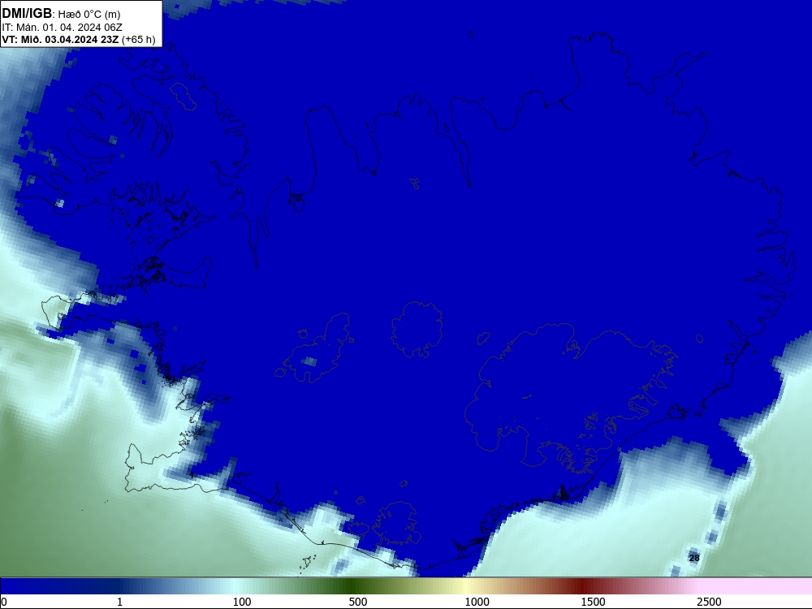Click the '0' label on the color scale

click(5, 602)
